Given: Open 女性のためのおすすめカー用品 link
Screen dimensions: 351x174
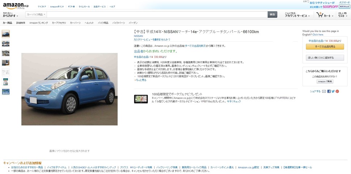Looking at the screenshot, I should click(x=27, y=167).
